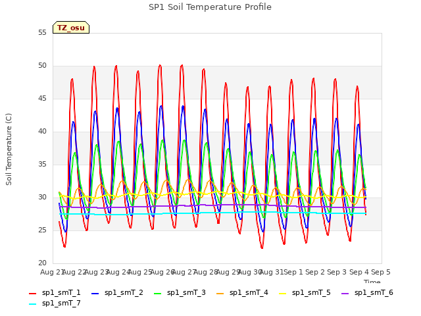Click the 50 y-axis tick label
The image size is (421, 316).
coord(42,66)
